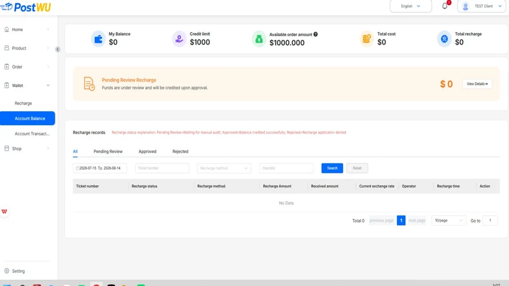The height and width of the screenshot is (286, 509).
Task: Collapse the Wallet menu chevron
Action: click(48, 86)
